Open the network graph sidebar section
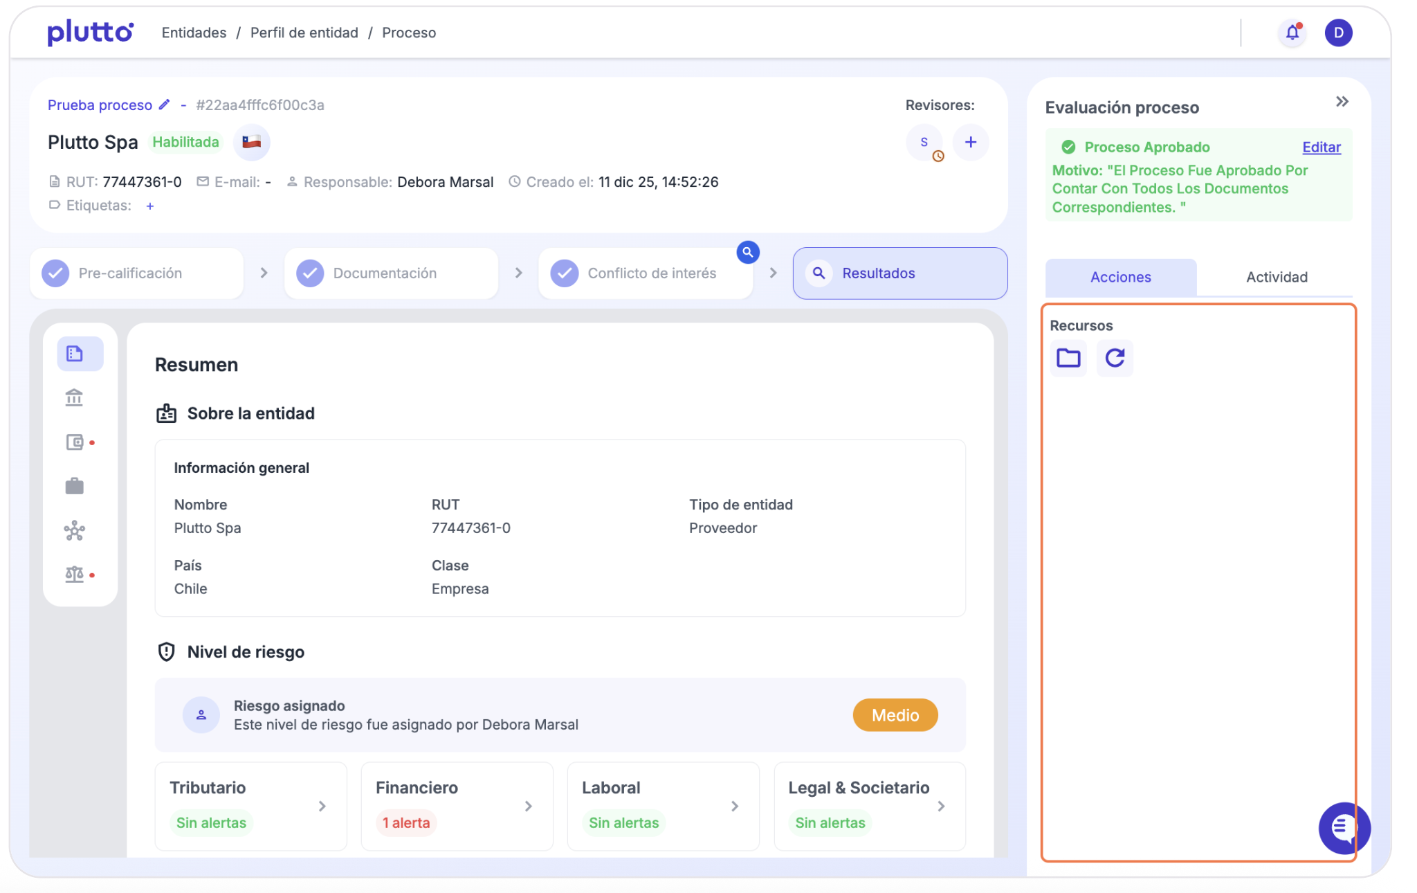The width and height of the screenshot is (1417, 893). (74, 531)
